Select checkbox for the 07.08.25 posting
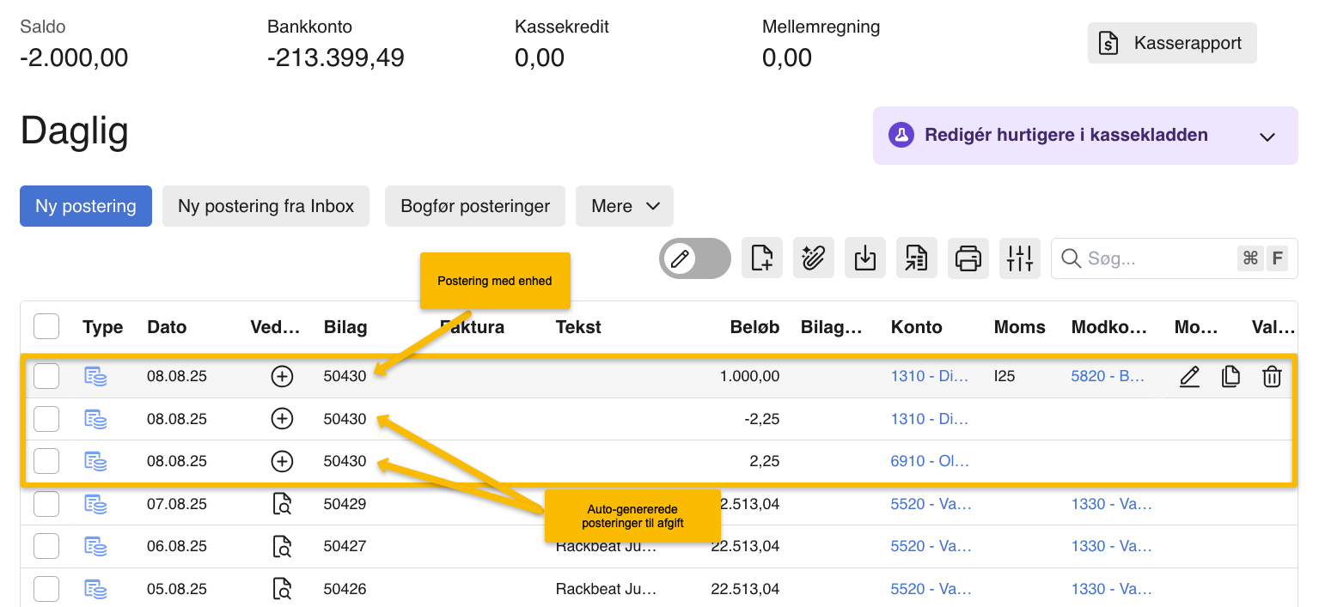The height and width of the screenshot is (607, 1319). (x=46, y=504)
